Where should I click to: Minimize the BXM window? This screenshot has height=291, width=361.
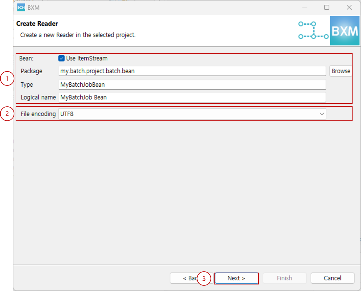[x=304, y=7]
